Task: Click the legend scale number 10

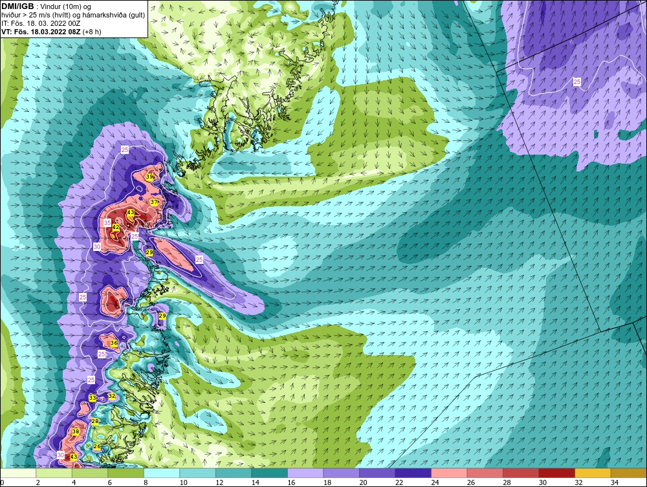Action: (184, 482)
